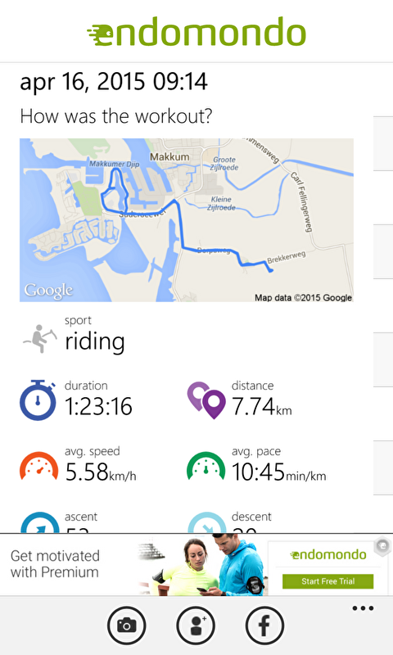This screenshot has height=655, width=393.
Task: Tap the green avg. pace gauge icon
Action: click(206, 466)
